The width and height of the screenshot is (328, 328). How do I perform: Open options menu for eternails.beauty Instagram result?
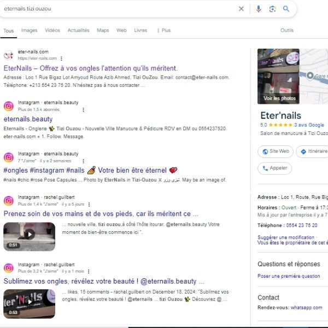[83, 109]
